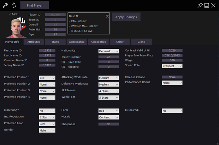
Task: Expand the Preferred Position 1 dropdown
Action: (47, 77)
